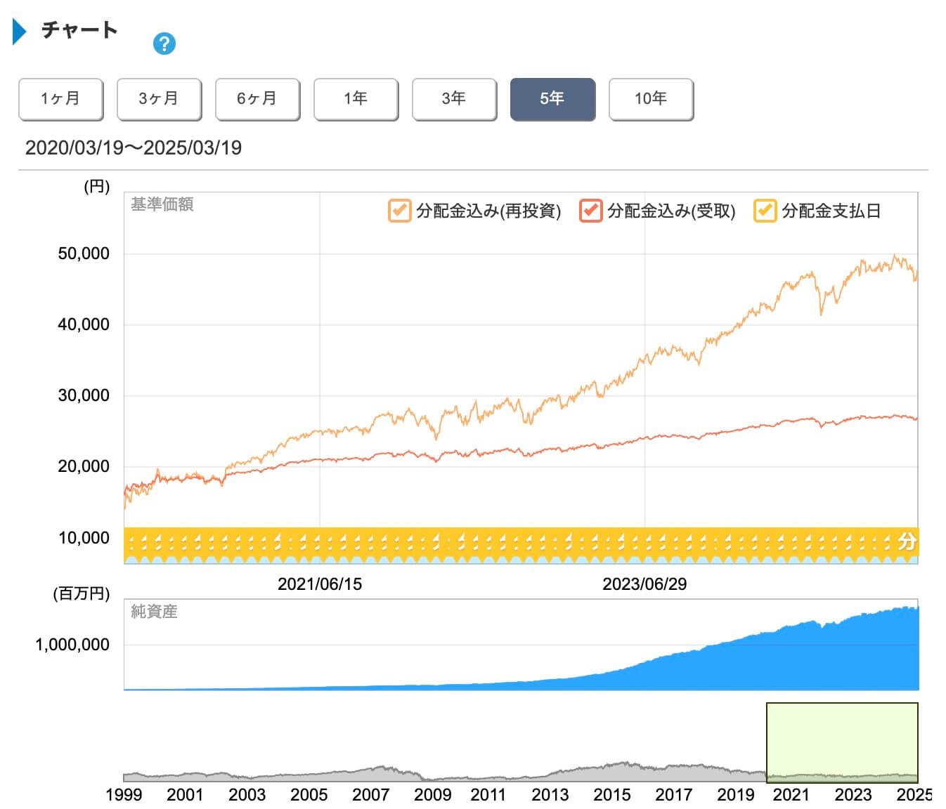
Task: Click the 2023/06/29 date axis label
Action: coord(644,584)
